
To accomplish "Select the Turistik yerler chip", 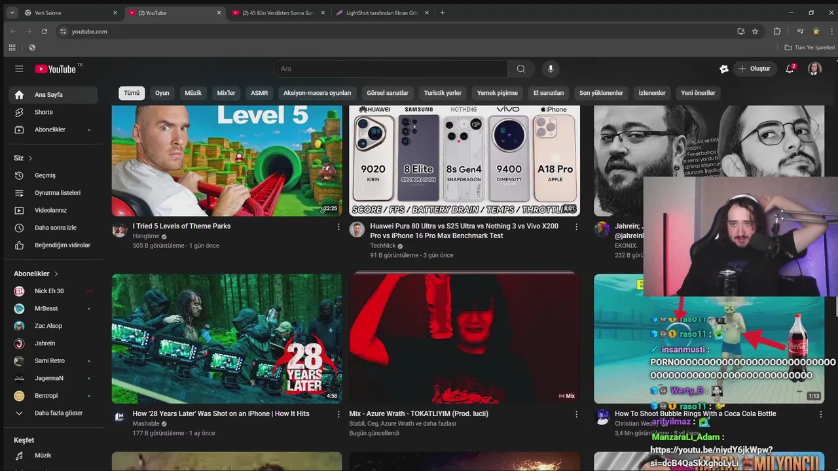I will pos(443,93).
